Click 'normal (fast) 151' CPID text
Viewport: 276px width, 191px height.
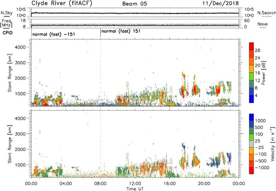(121, 31)
